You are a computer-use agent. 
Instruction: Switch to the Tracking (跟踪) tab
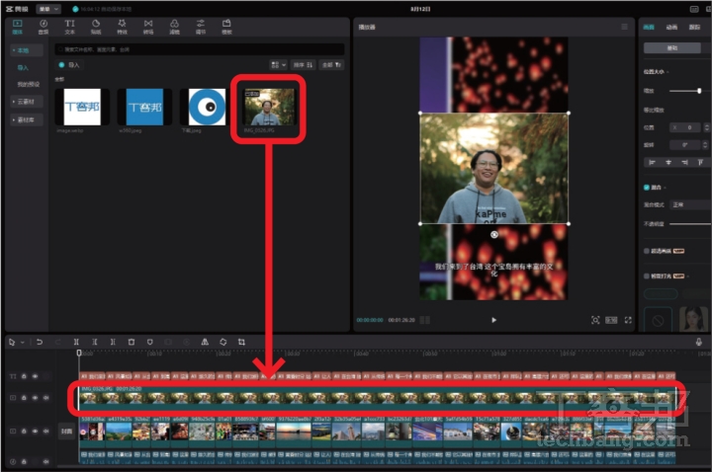click(695, 28)
